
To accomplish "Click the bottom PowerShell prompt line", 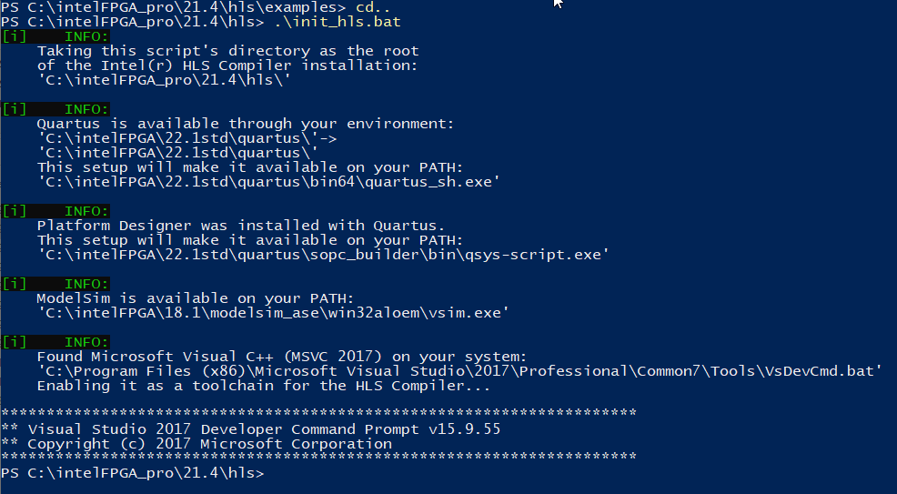I will [x=133, y=473].
